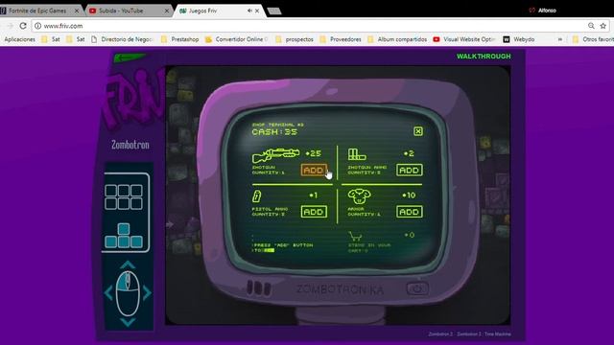This screenshot has height=345, width=614.
Task: View site info icon in address bar
Action: 38,26
